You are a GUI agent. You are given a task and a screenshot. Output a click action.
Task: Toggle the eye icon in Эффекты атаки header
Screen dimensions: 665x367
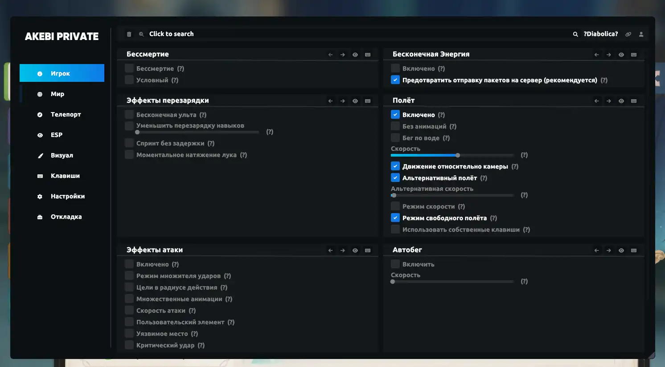click(x=355, y=250)
